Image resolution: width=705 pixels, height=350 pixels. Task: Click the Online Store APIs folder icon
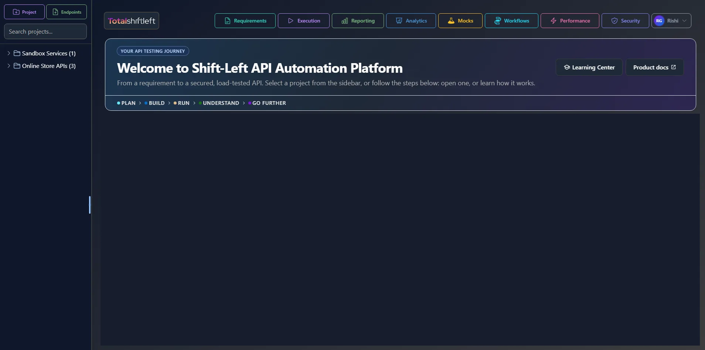tap(17, 66)
